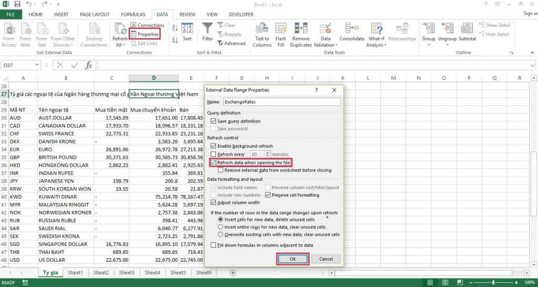The width and height of the screenshot is (538, 287).
Task: Open the FILE tab
Action: [x=11, y=14]
